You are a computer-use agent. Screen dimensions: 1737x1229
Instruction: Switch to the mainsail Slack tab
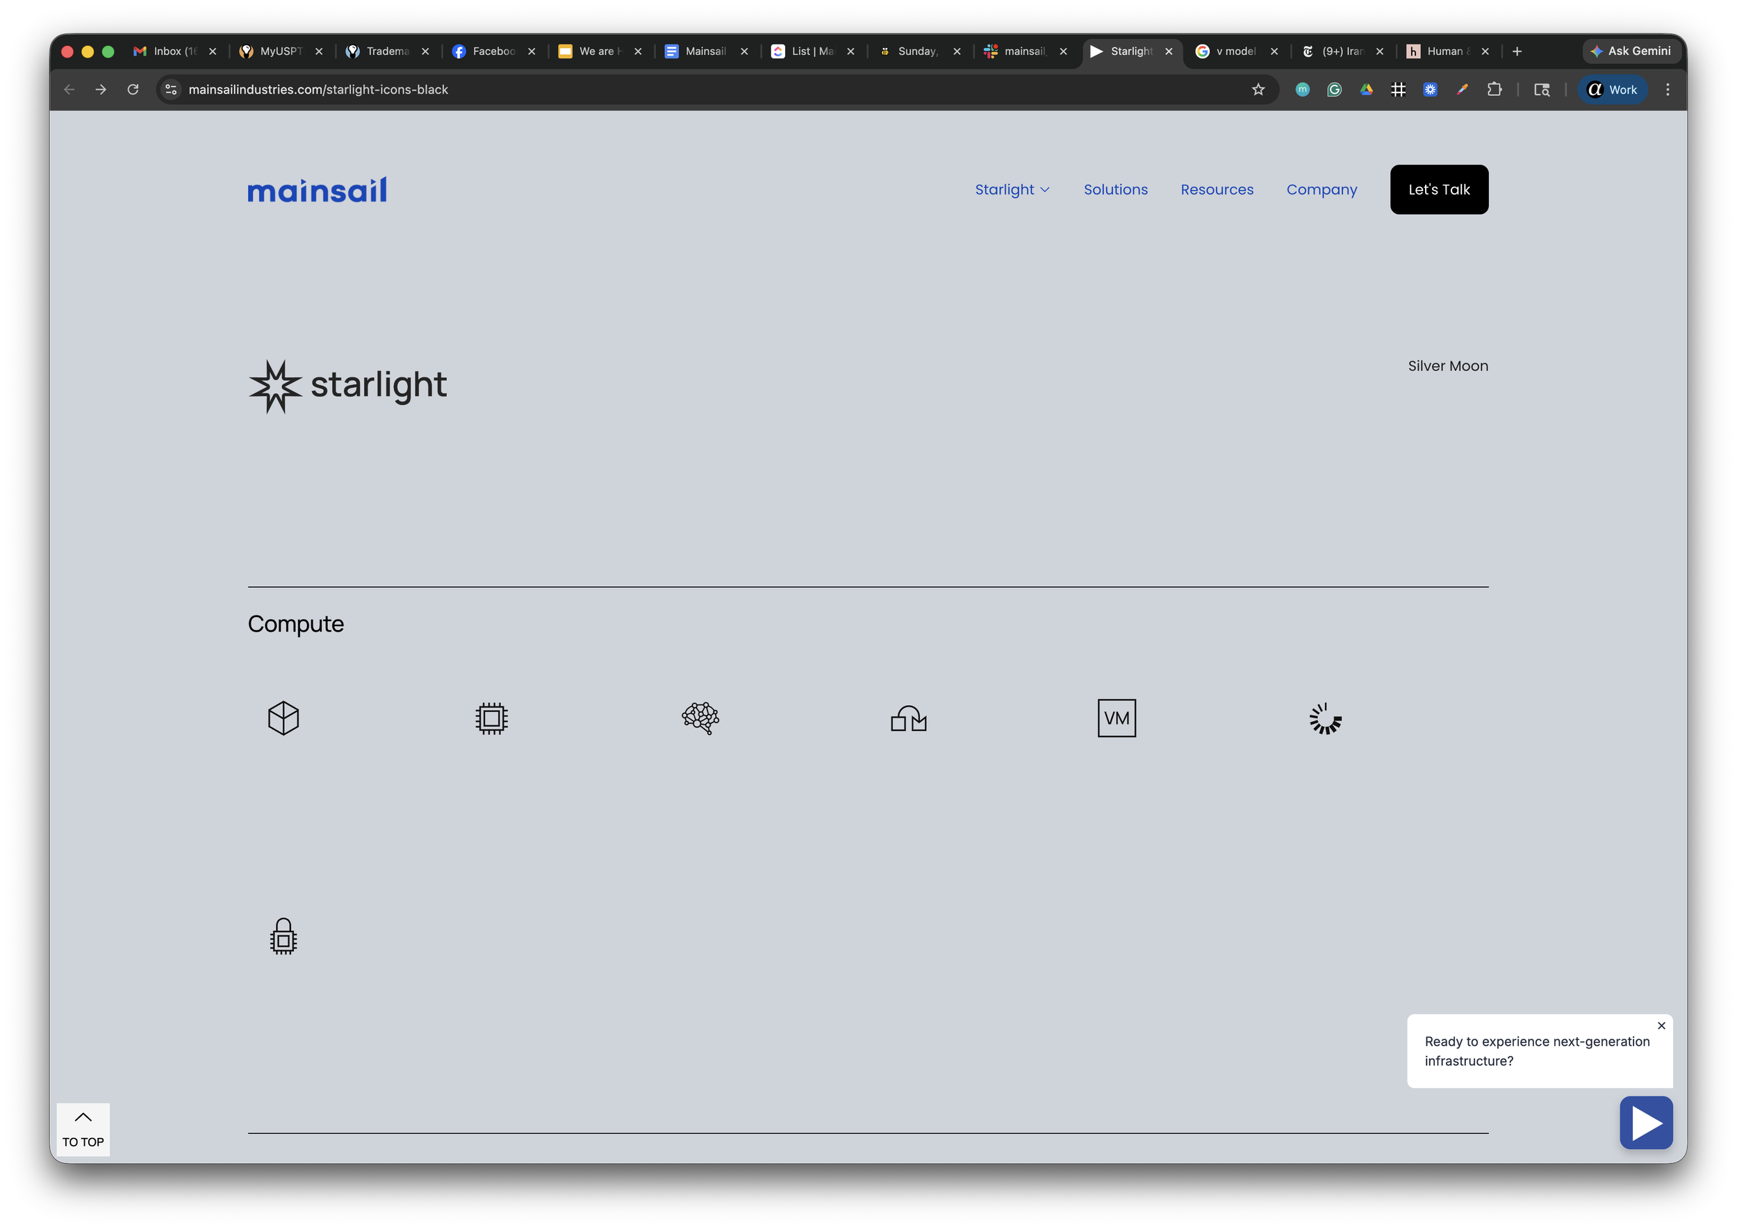(1025, 51)
